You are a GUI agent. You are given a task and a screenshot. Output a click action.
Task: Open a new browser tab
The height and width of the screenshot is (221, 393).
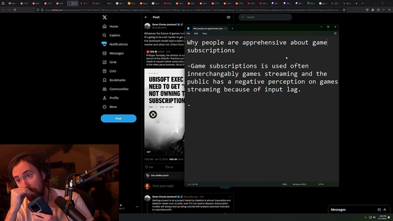356,4
